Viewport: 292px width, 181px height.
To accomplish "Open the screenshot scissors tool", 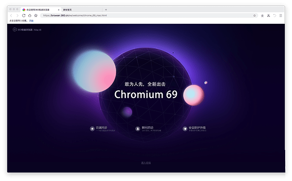I will point(268,16).
